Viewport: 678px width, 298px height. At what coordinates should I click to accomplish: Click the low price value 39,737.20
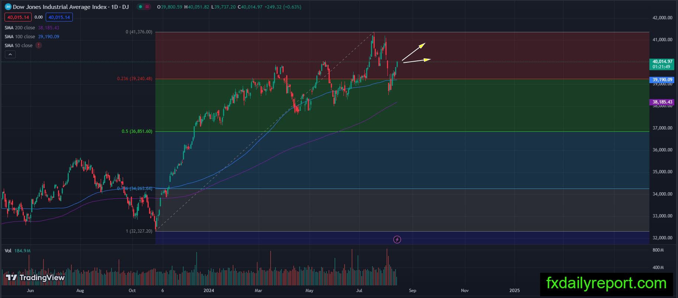pos(225,7)
